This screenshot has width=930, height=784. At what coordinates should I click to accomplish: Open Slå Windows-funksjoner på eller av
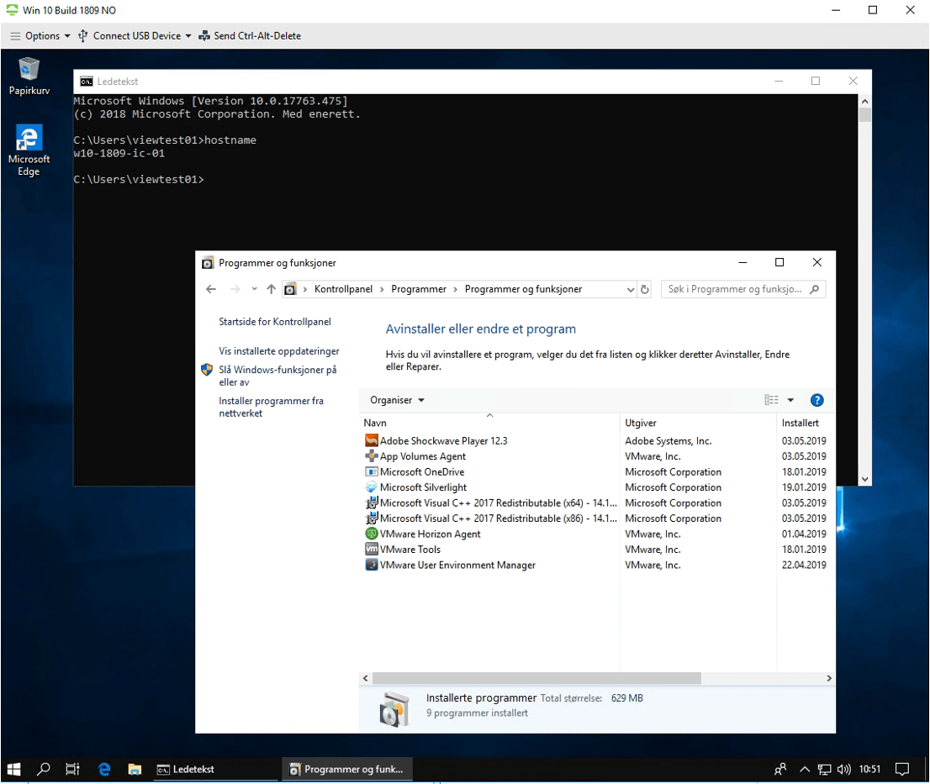tap(277, 376)
